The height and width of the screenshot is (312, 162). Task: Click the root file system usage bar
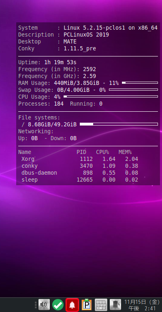[119, 124]
